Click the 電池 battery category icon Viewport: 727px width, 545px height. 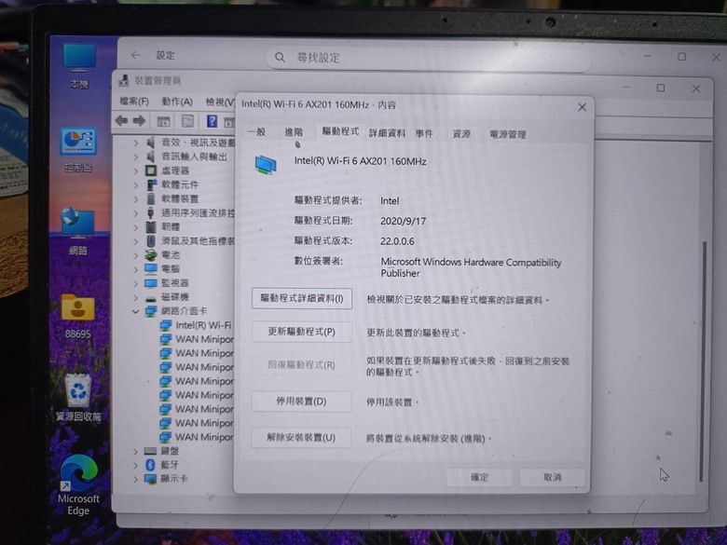[x=151, y=255]
